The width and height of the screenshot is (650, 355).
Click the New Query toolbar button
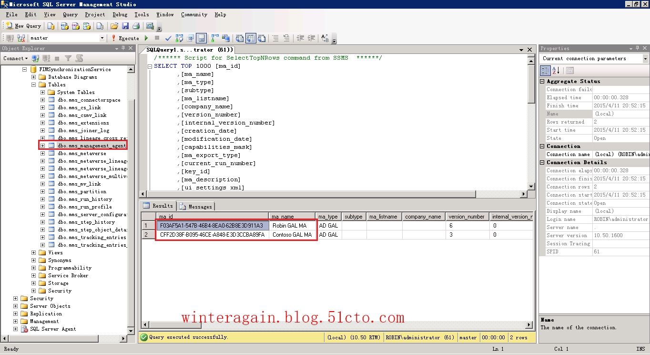pyautogui.click(x=23, y=26)
